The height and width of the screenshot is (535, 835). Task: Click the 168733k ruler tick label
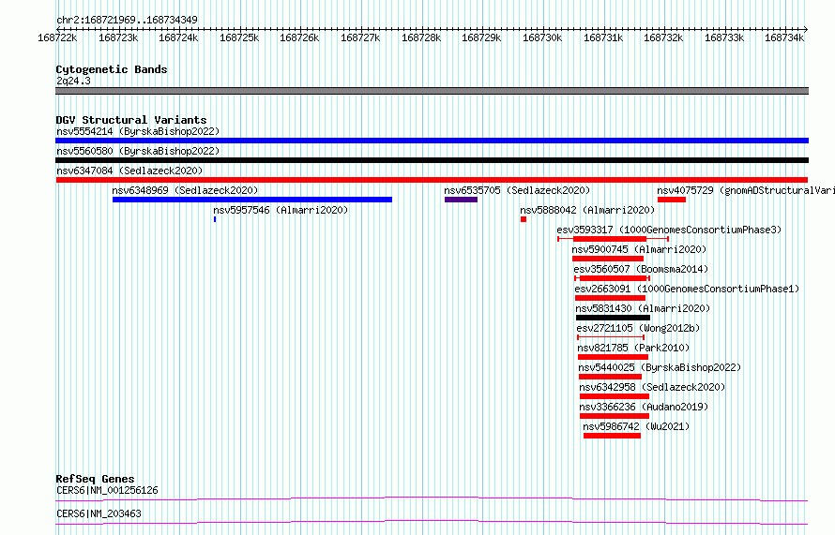pos(724,37)
